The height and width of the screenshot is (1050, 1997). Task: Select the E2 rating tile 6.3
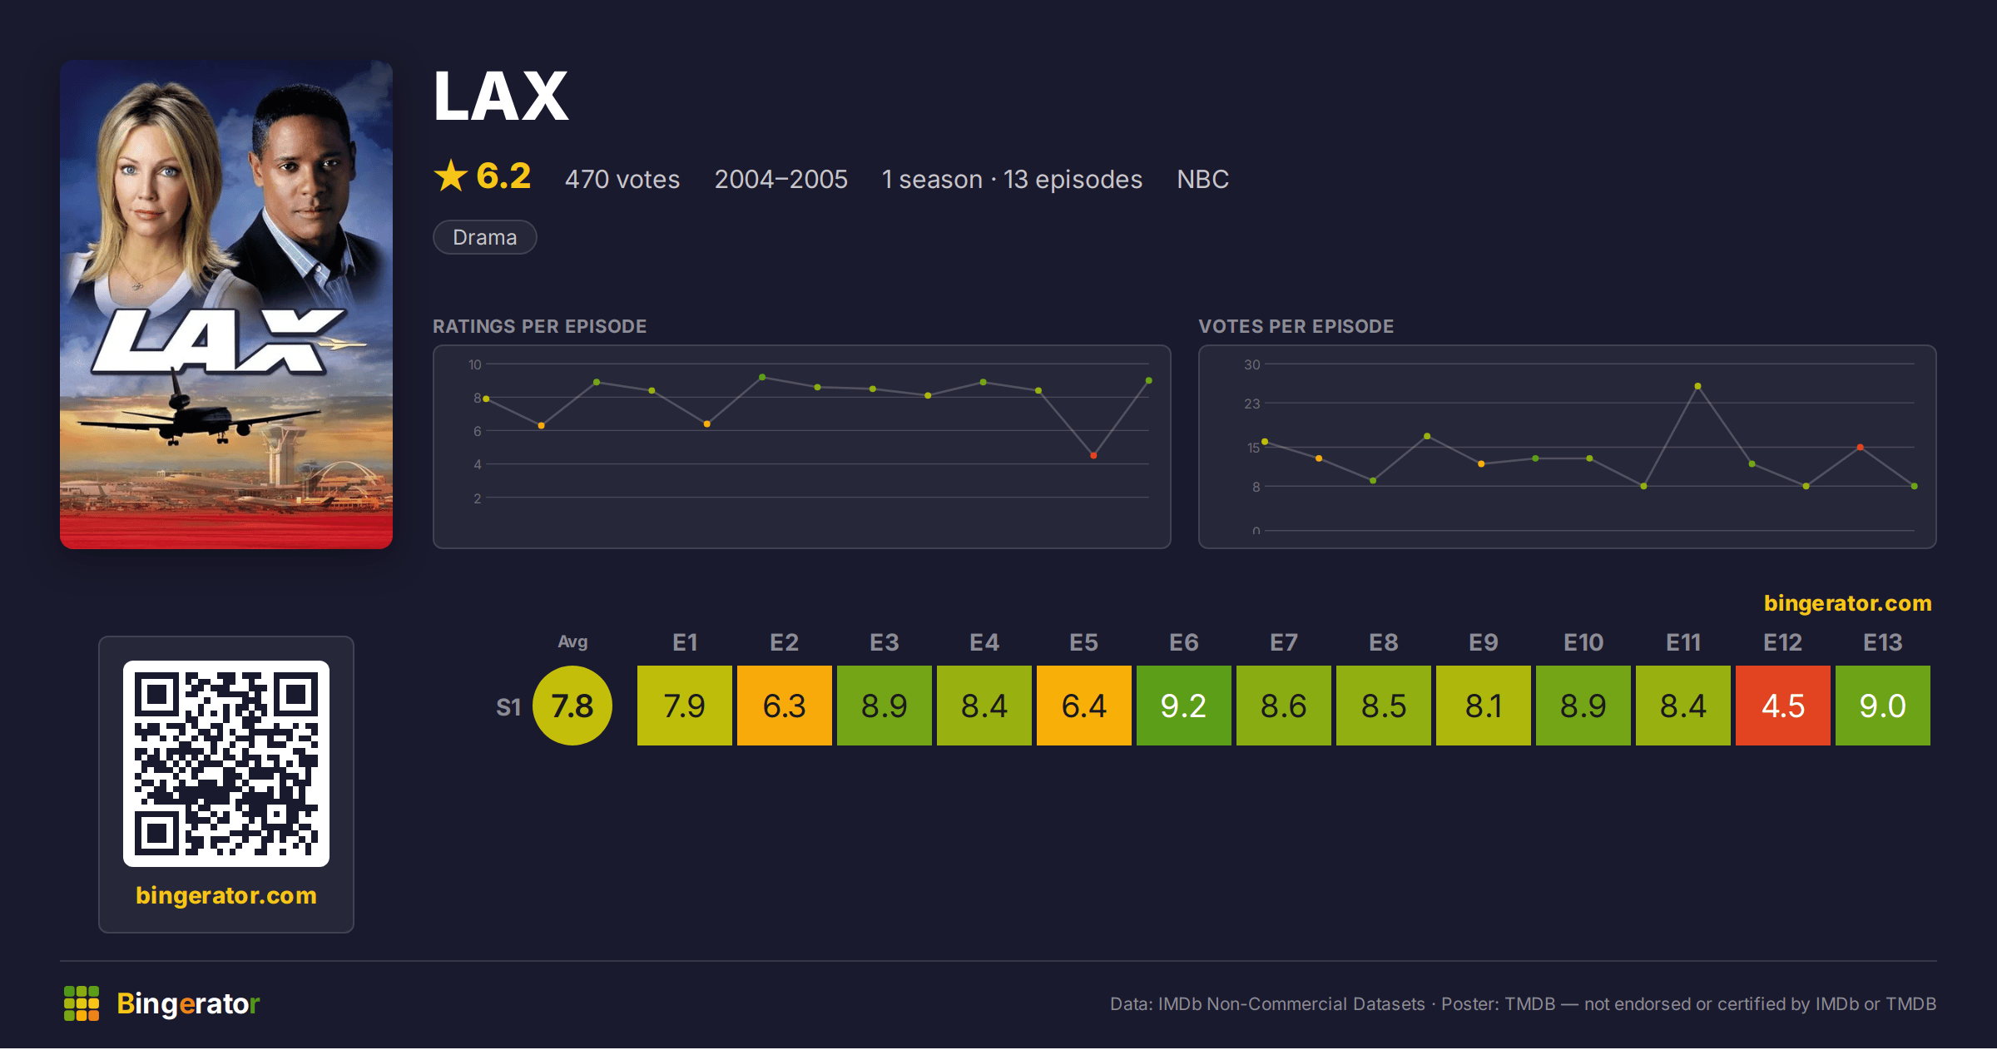[x=785, y=706]
